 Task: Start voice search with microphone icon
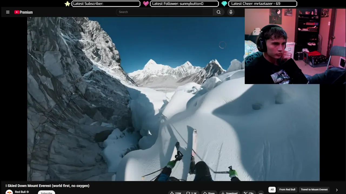(231, 12)
